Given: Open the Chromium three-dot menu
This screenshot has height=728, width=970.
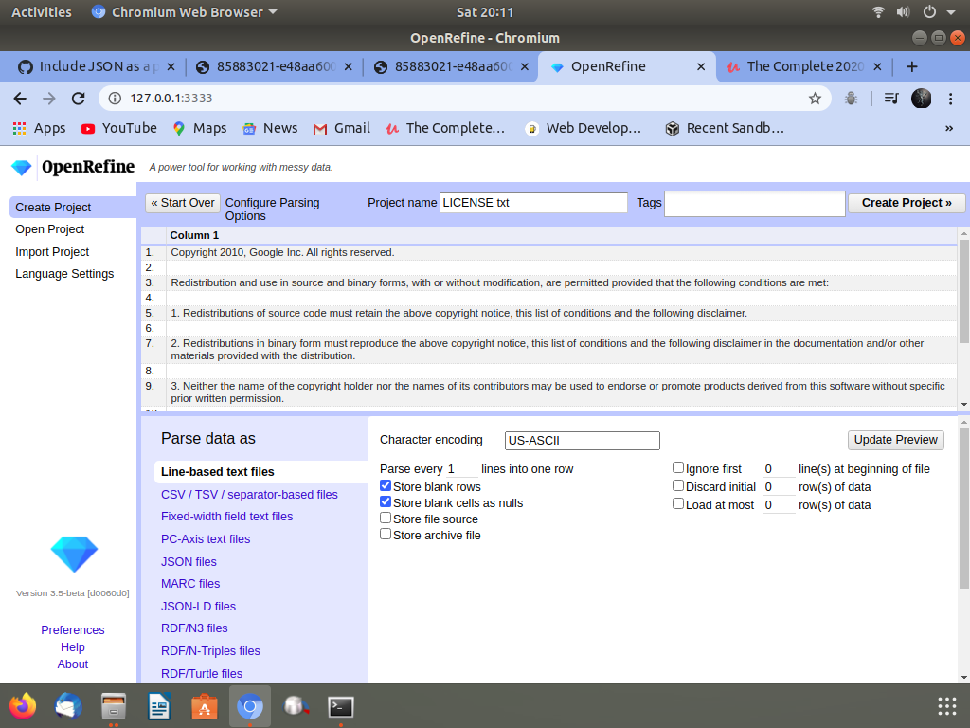Looking at the screenshot, I should pyautogui.click(x=951, y=99).
